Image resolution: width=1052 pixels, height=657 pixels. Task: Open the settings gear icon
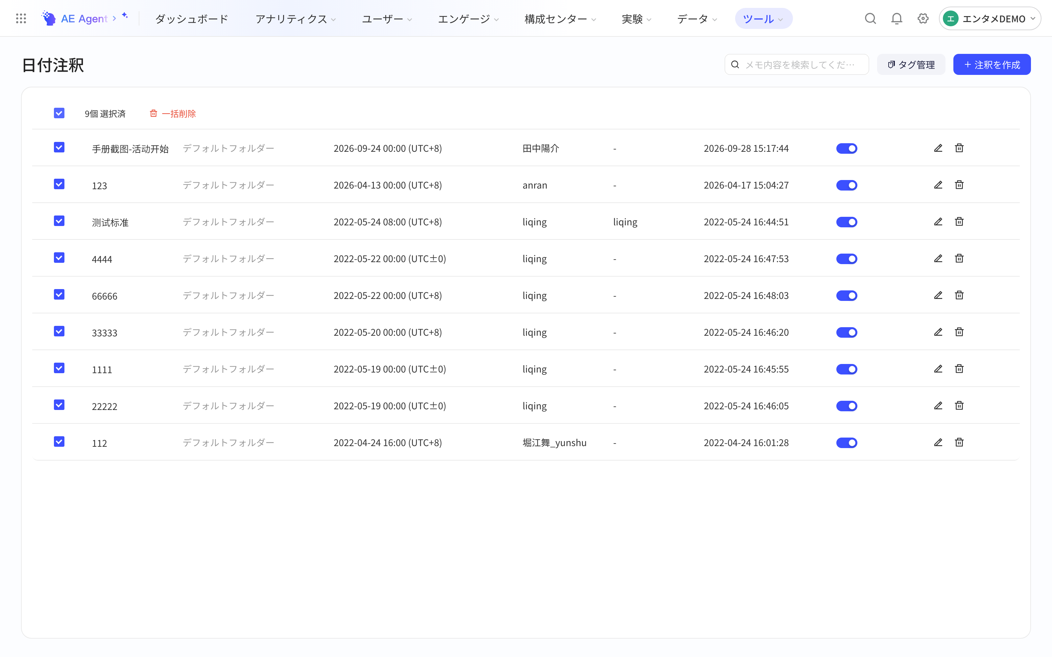923,18
